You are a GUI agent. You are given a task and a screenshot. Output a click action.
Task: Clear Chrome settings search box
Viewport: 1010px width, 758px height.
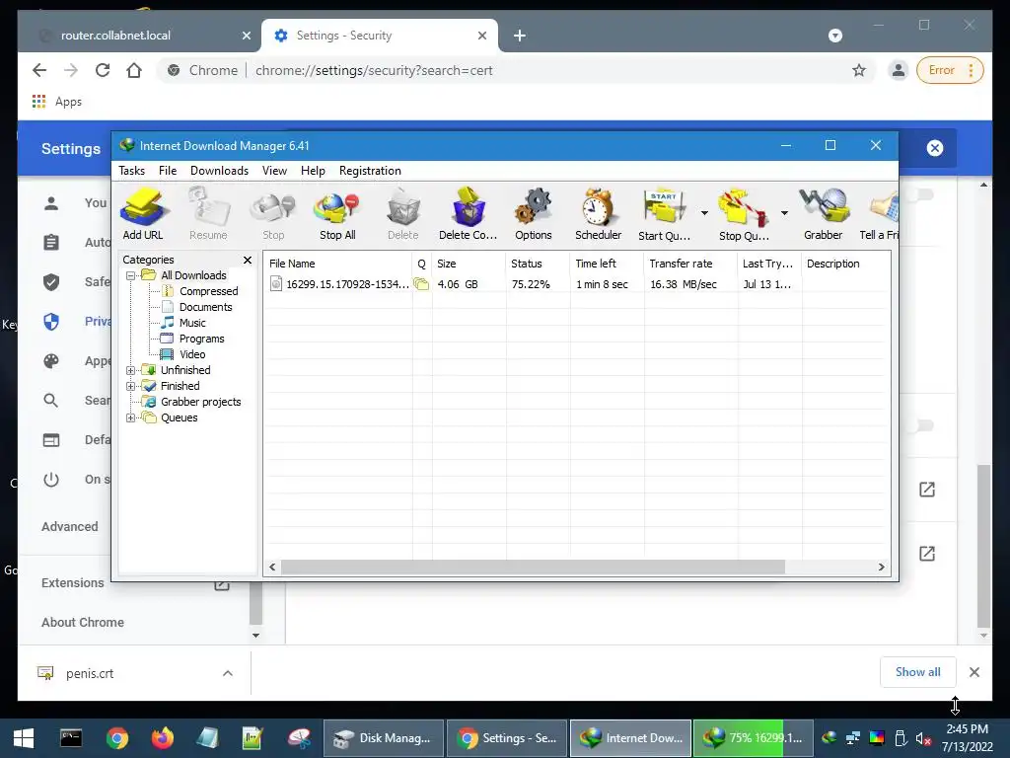(935, 148)
